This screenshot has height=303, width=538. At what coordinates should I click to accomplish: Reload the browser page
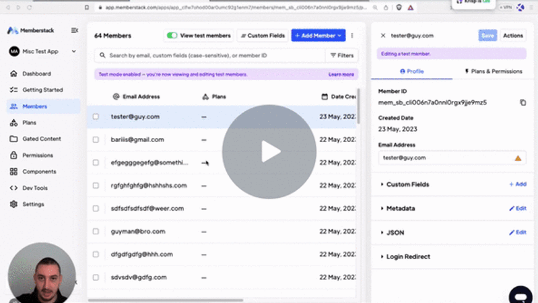tap(30, 7)
